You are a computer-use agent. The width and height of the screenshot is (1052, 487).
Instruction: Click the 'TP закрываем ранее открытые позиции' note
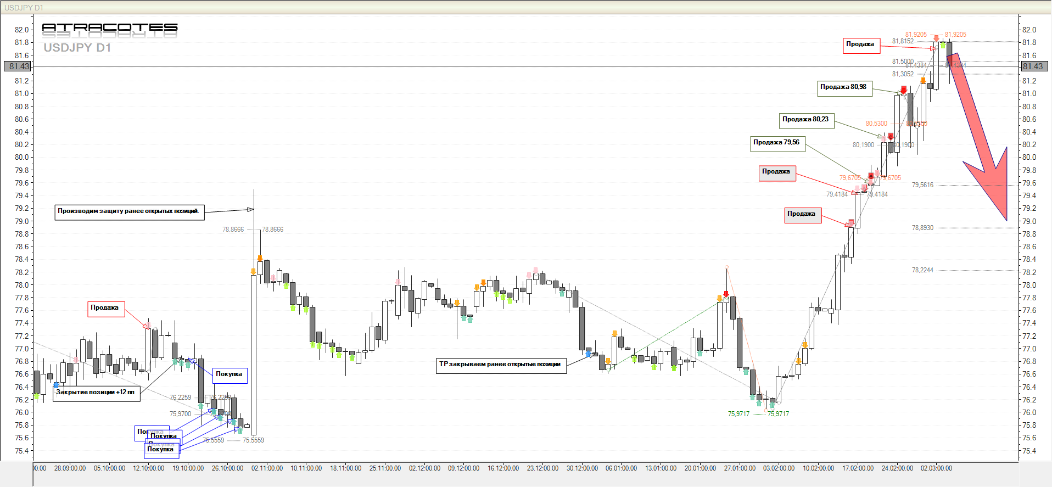click(501, 365)
